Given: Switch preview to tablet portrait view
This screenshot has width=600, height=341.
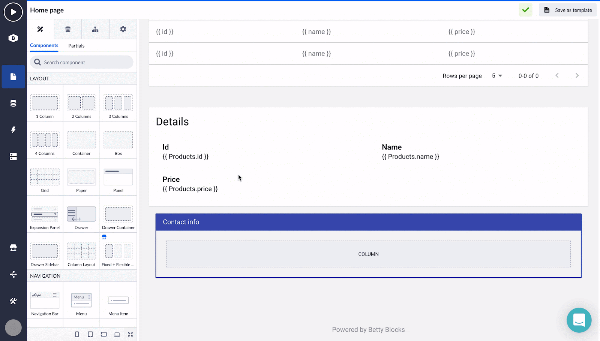Looking at the screenshot, I should [90, 334].
